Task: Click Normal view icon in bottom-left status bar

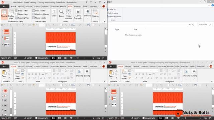Action: coord(53,118)
